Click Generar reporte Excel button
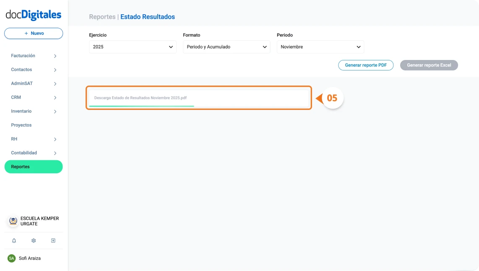Screen dimensions: 479x271 click(x=429, y=65)
